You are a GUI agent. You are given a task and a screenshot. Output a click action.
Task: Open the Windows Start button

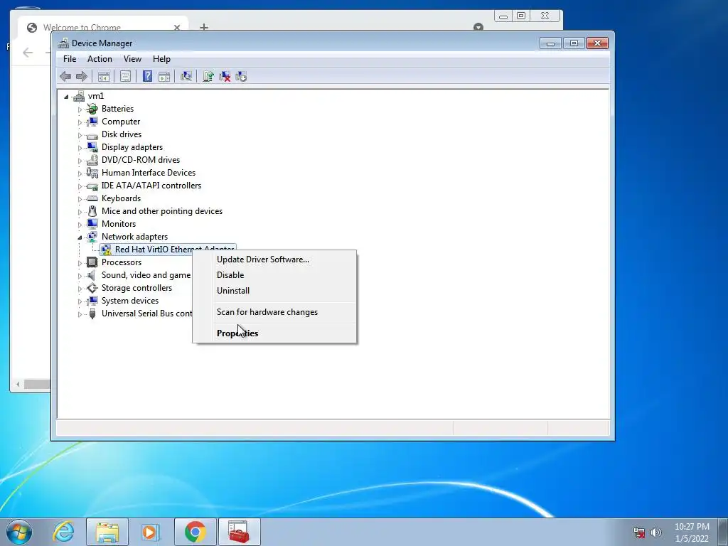click(18, 532)
